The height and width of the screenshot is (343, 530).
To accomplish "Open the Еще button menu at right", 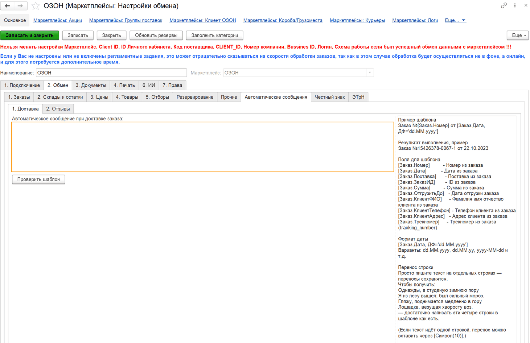I will 518,35.
